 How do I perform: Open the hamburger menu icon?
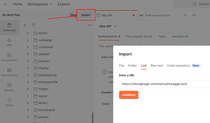coord(5,4)
